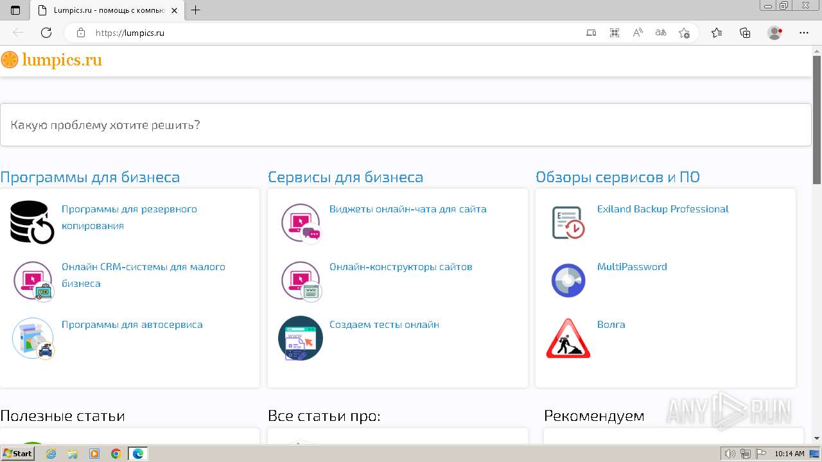Open link 'MultiPassword'
The width and height of the screenshot is (822, 462).
point(632,267)
